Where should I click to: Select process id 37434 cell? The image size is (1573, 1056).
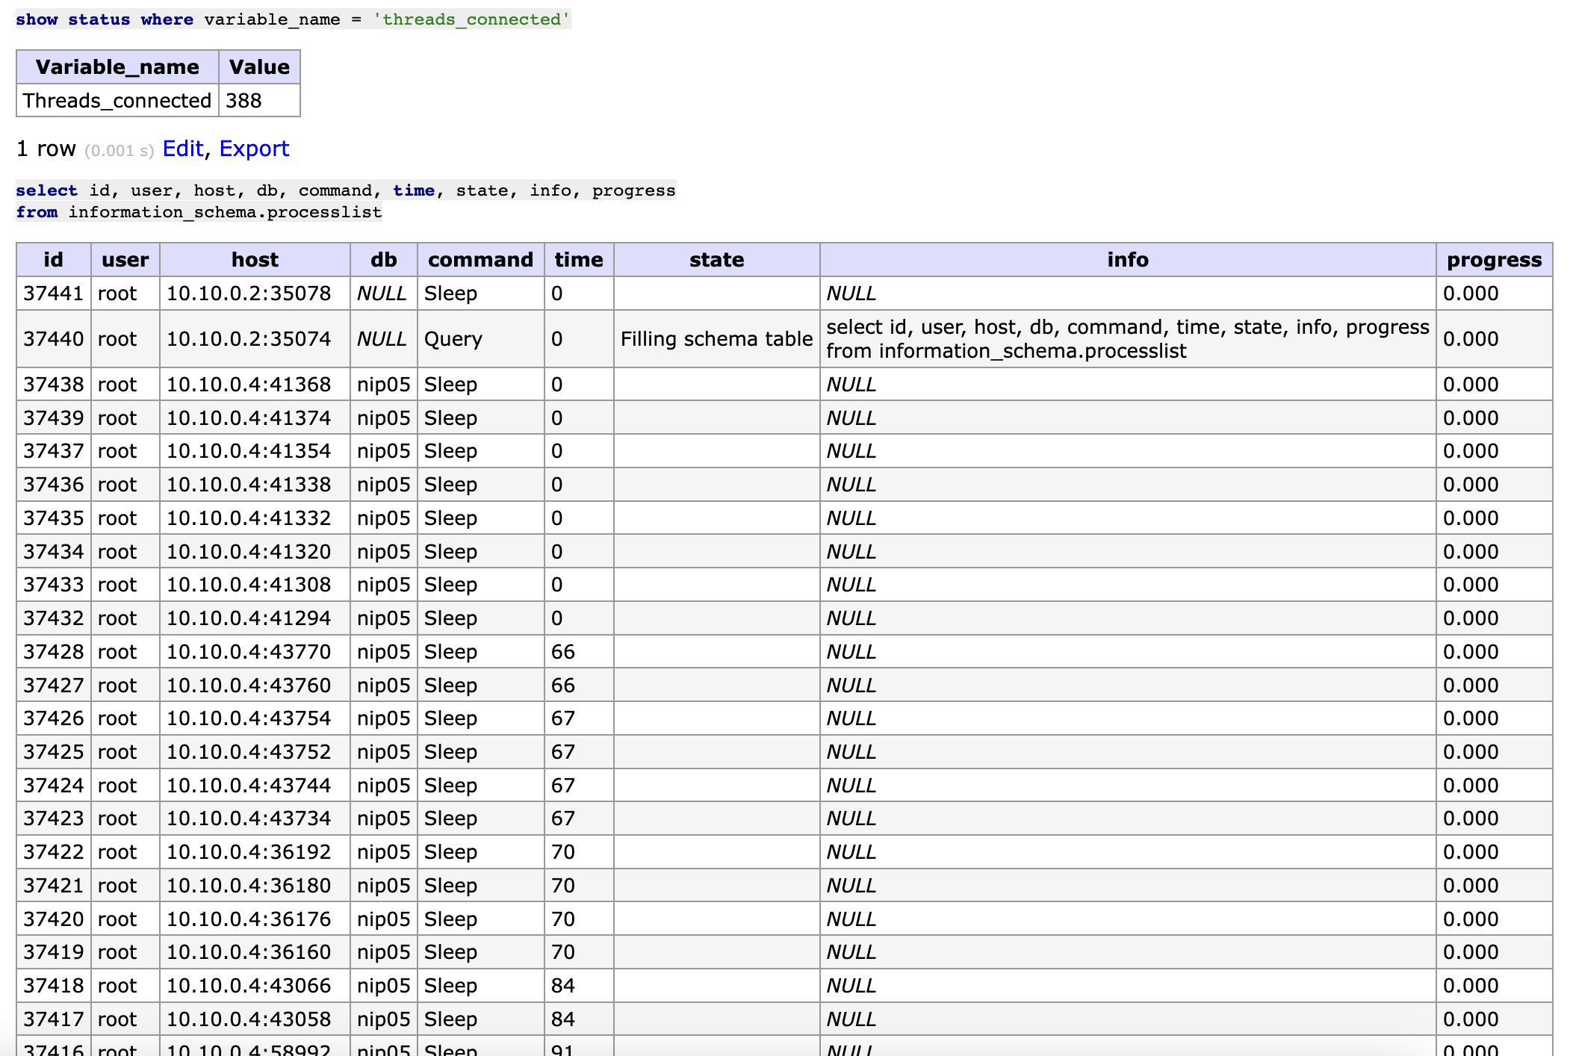[54, 552]
